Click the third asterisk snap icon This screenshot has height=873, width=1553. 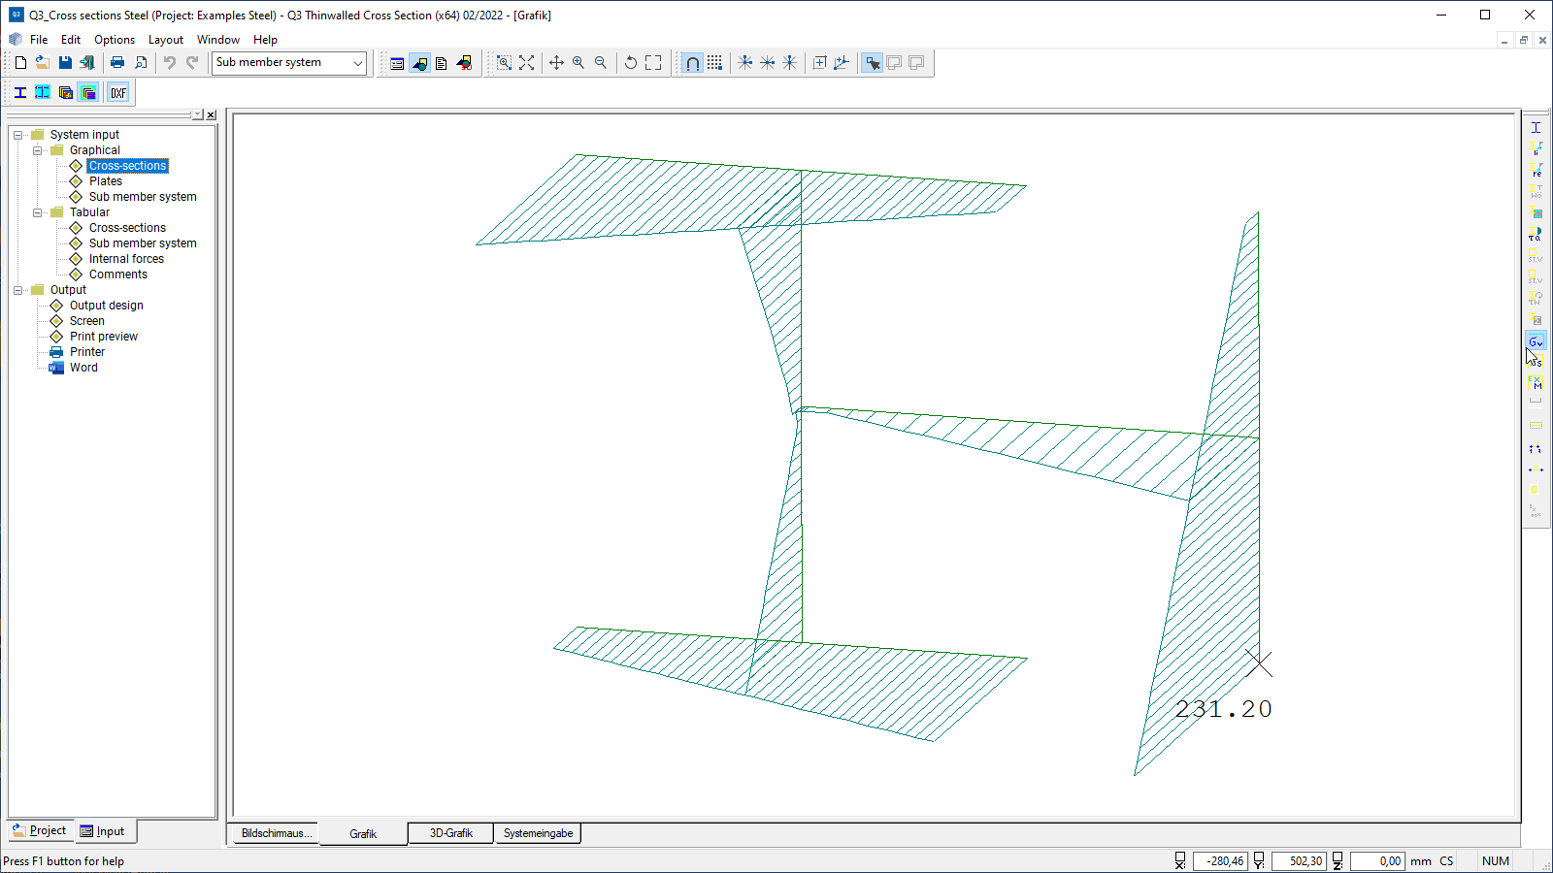point(790,63)
